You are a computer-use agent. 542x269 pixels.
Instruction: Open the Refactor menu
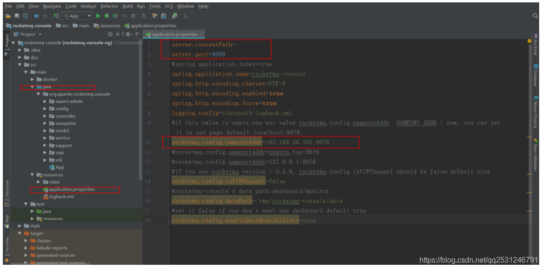(x=109, y=6)
